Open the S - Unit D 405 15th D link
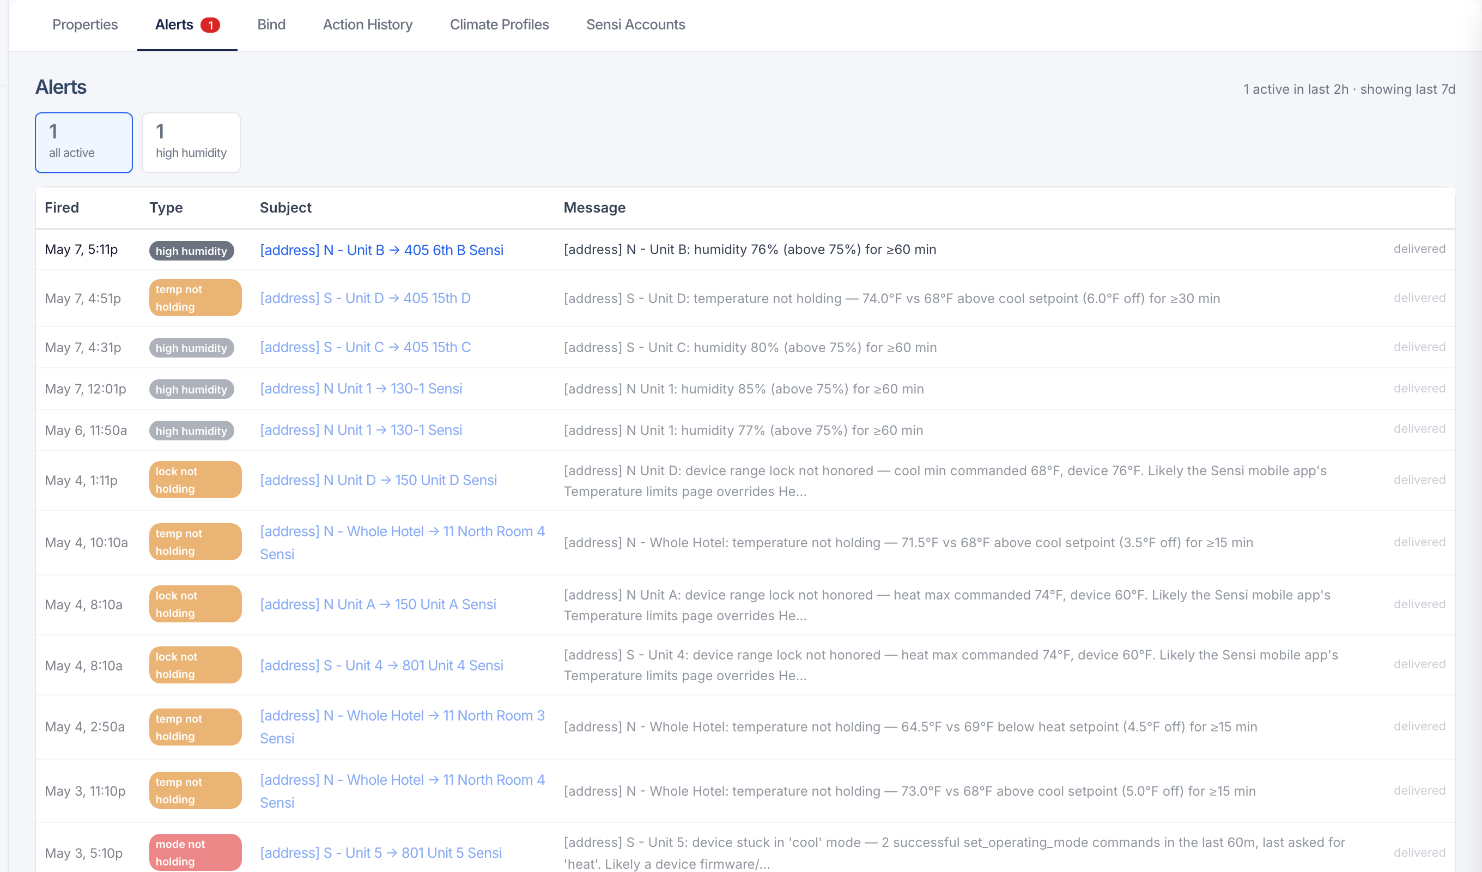 [365, 298]
